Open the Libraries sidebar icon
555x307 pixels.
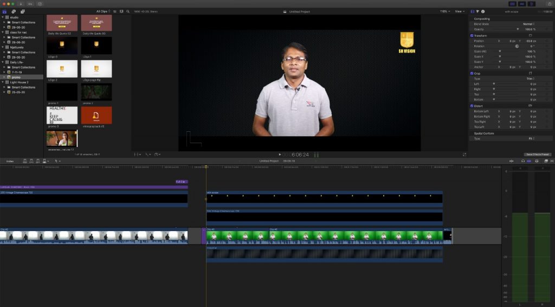5,11
